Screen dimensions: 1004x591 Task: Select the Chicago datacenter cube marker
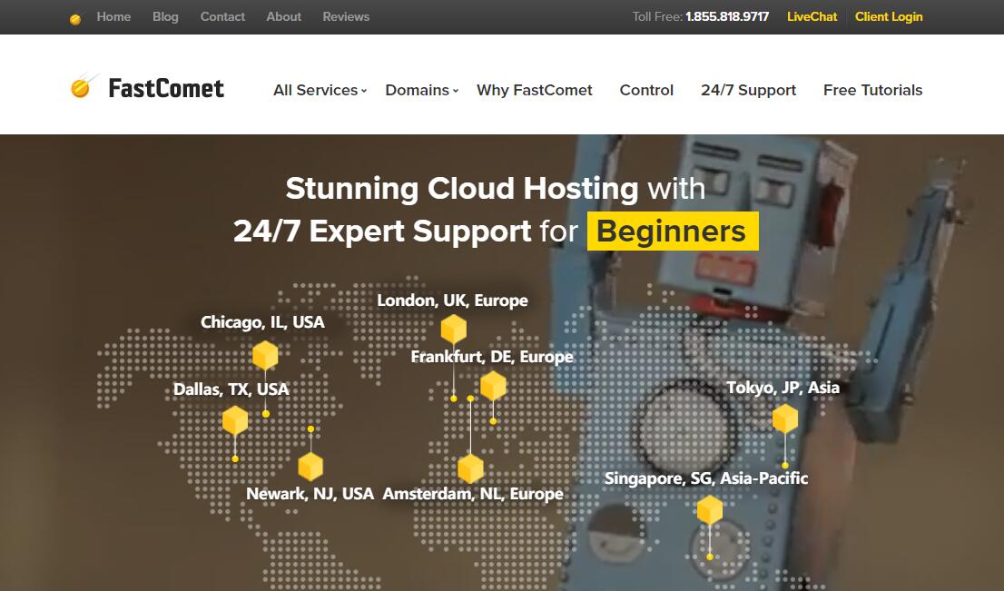coord(265,355)
